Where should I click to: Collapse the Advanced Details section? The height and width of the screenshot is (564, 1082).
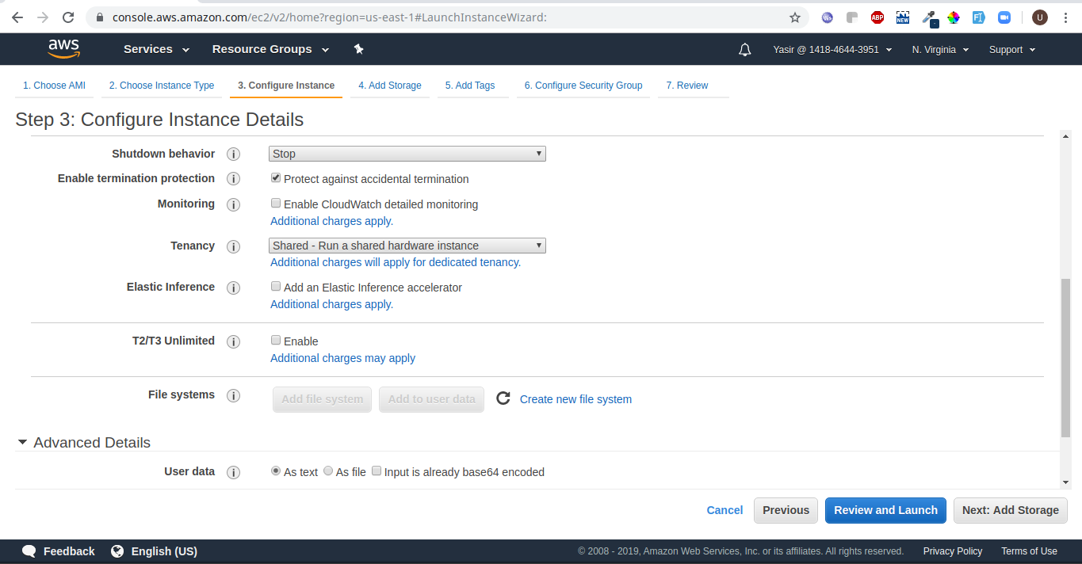click(23, 442)
